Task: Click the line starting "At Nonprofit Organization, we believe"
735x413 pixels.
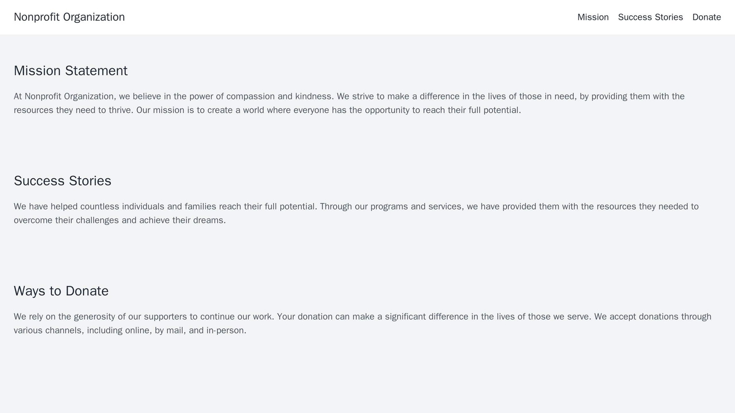Action: [x=349, y=96]
